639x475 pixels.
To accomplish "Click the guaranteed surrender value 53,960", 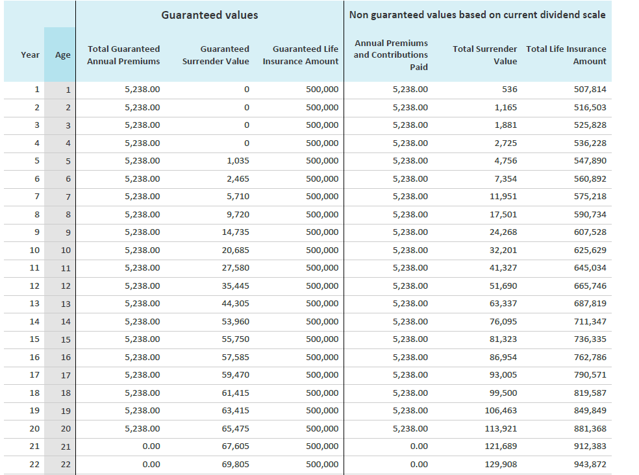I will (236, 321).
